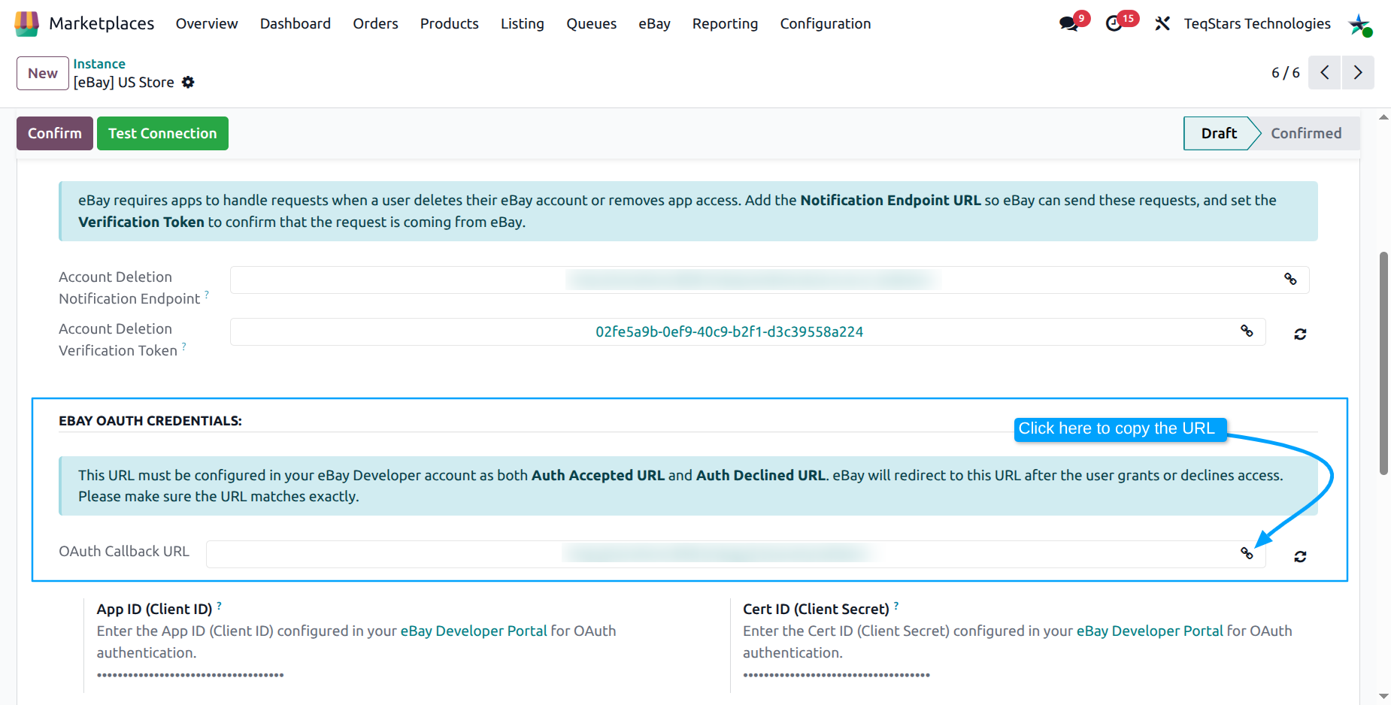Refresh the OAuth Callback URL icon
The image size is (1391, 705).
pyautogui.click(x=1300, y=556)
